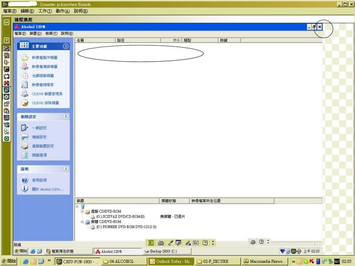Click the local system tray clock 02:05

click(347, 262)
